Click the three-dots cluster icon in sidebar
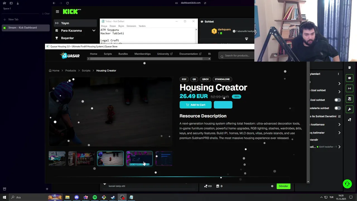This screenshot has height=201, width=357. click(349, 120)
